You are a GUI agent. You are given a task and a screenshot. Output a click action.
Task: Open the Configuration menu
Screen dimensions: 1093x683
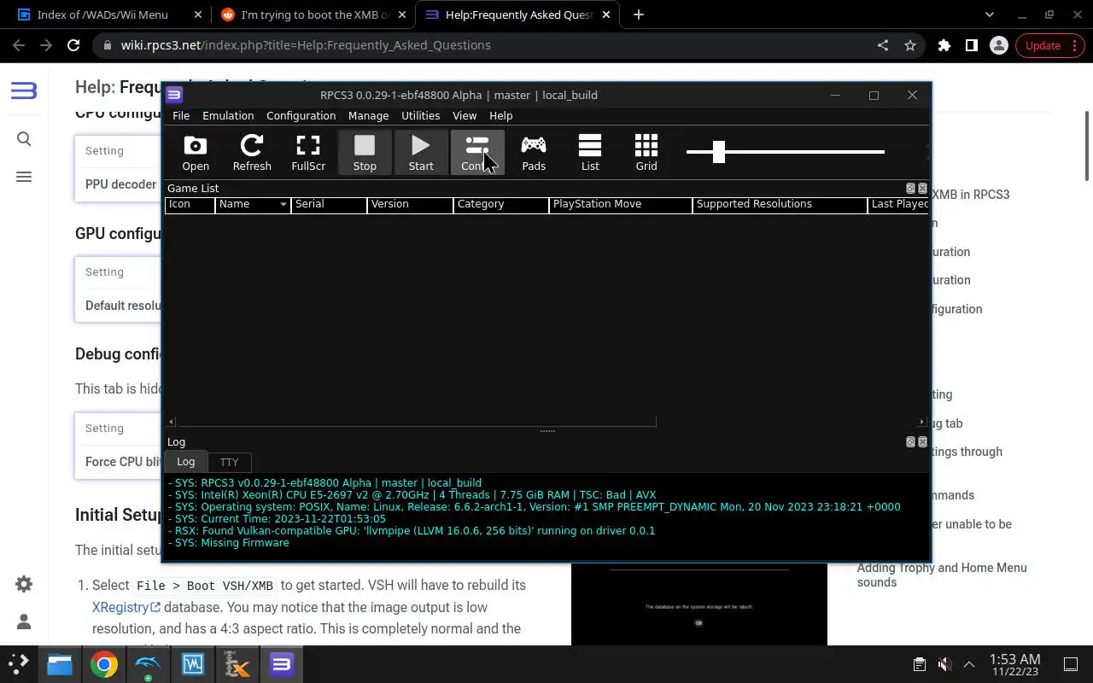[301, 115]
